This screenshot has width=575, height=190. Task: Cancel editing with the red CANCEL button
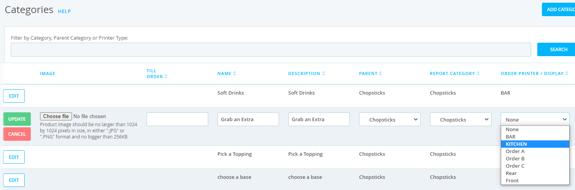(x=17, y=134)
